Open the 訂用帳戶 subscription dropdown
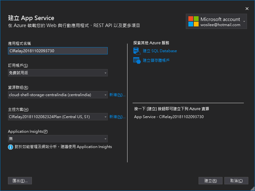The image size is (255, 191). [58, 73]
